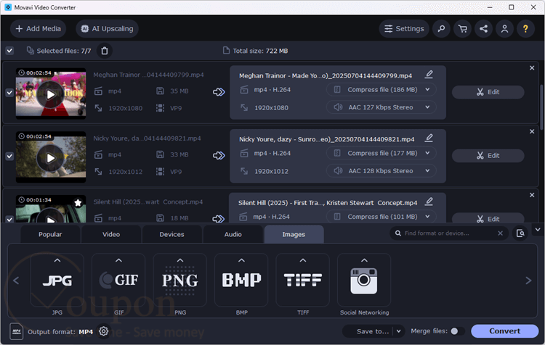Edit the Meghan Trainor video
The width and height of the screenshot is (545, 345).
[x=488, y=92]
